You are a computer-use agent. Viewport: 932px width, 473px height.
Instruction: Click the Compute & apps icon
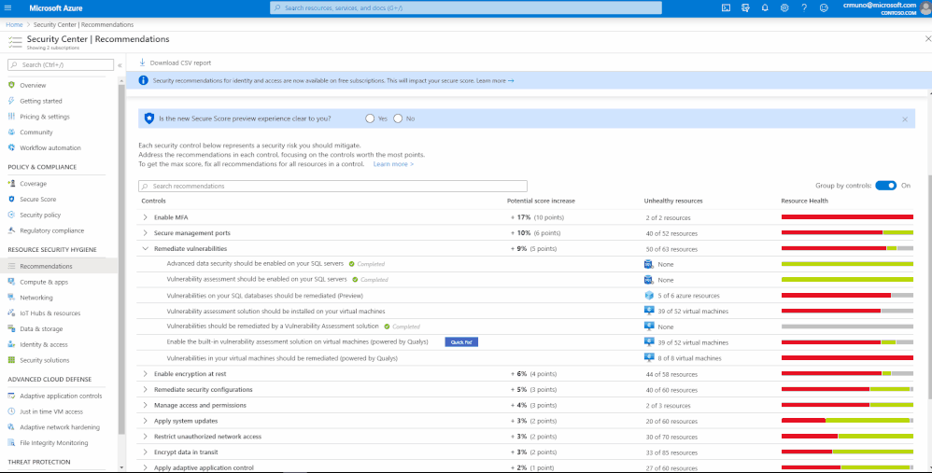11,282
